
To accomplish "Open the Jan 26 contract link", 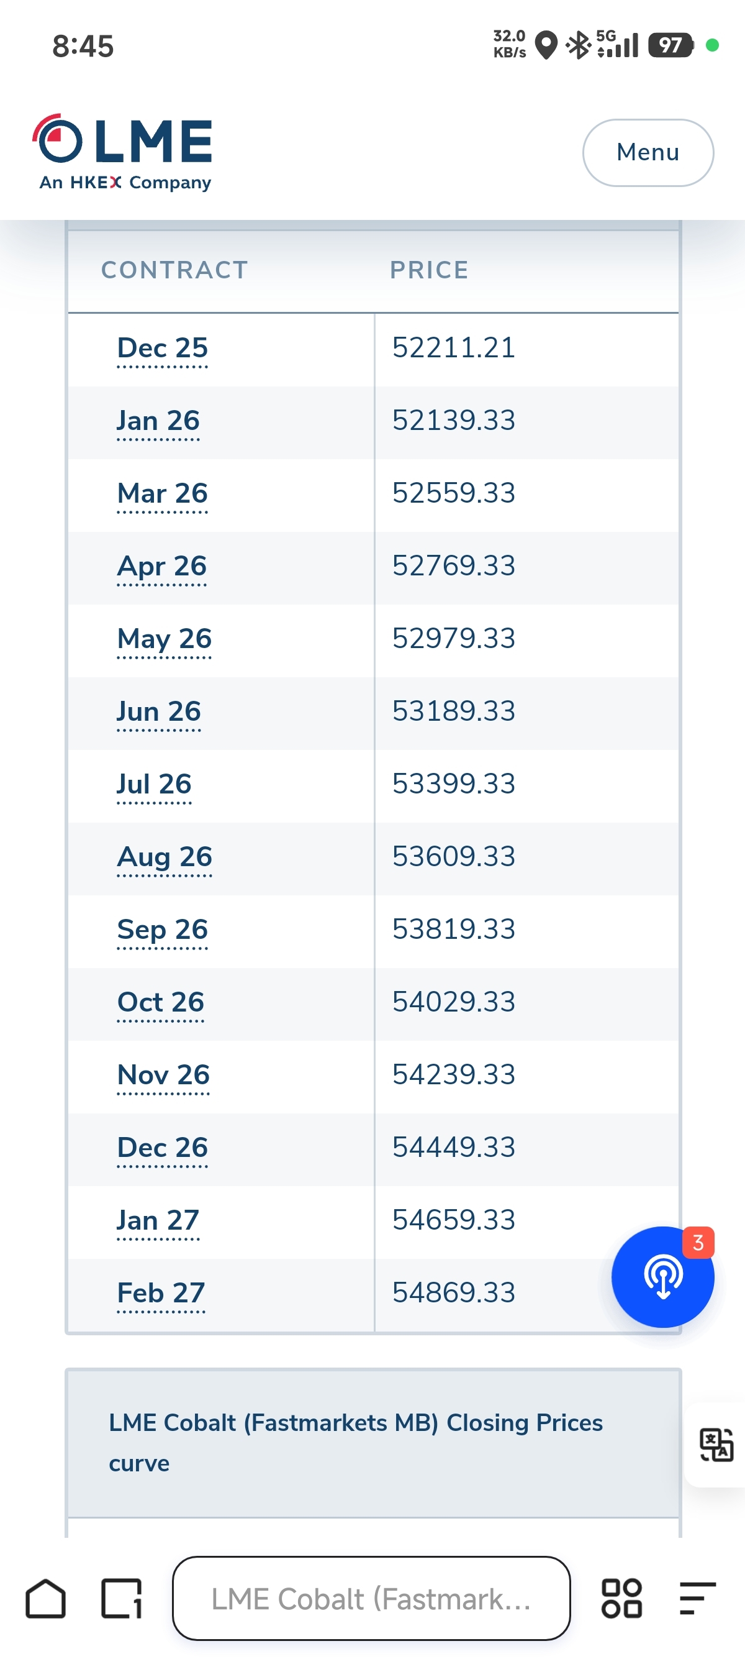I will pyautogui.click(x=158, y=421).
